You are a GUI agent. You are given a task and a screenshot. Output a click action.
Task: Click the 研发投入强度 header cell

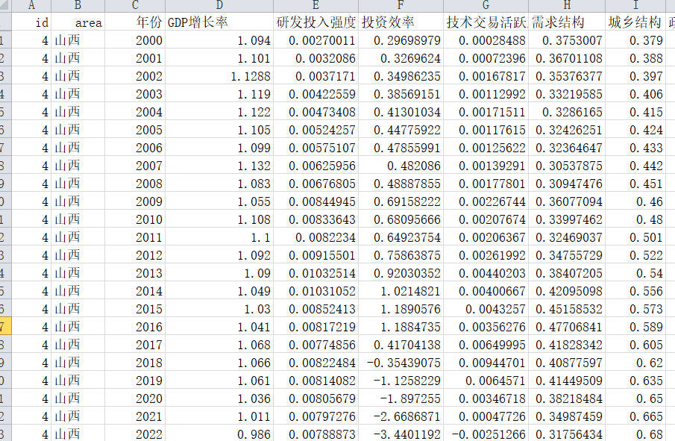click(315, 22)
